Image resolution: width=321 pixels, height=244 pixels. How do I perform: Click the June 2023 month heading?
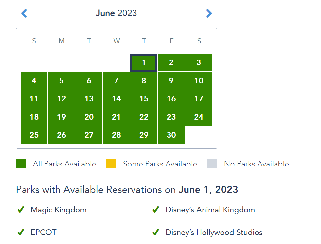116,13
